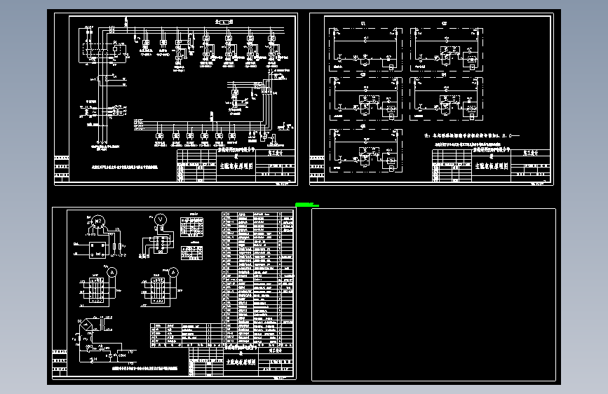Select the caption text at bottom of top-left sheet
Viewport: 608px width, 394px height.
point(124,168)
